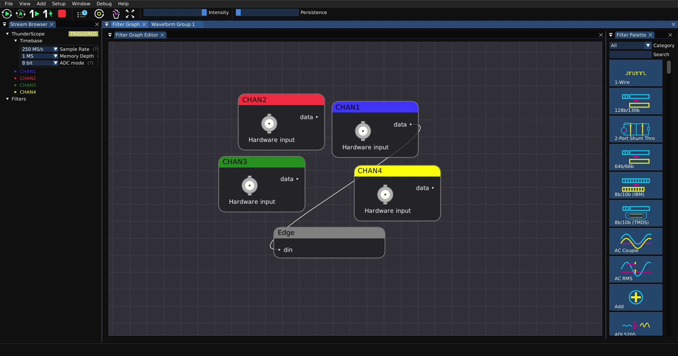This screenshot has height=356, width=678.
Task: Open the Debug menu
Action: pyautogui.click(x=104, y=4)
